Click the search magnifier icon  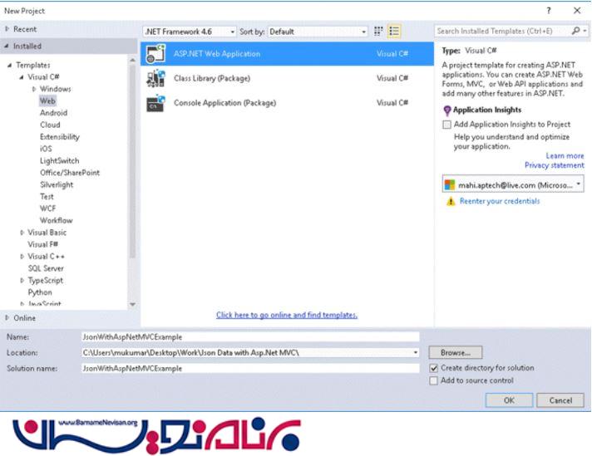point(574,32)
